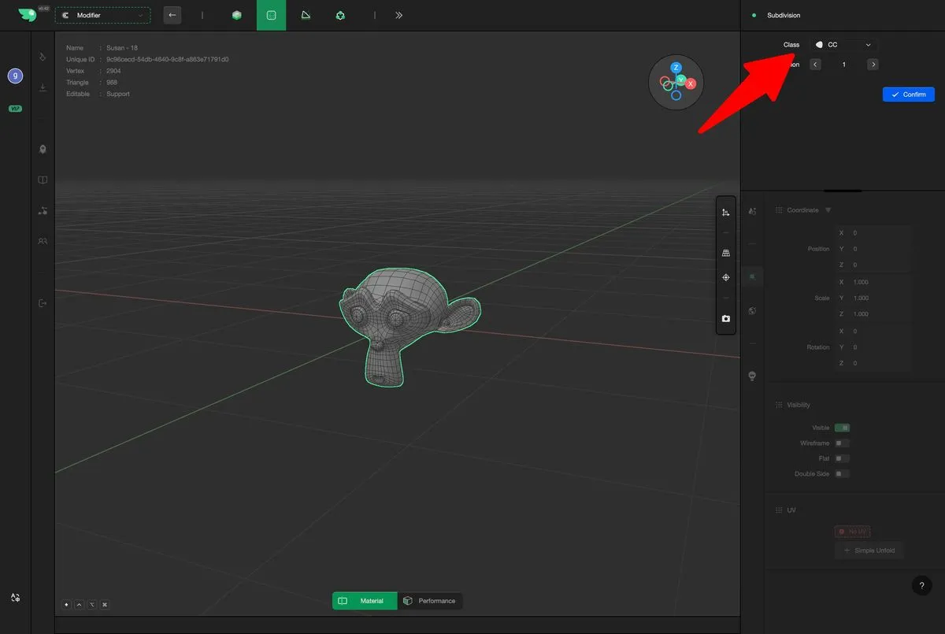
Task: Open the Class CC dropdown
Action: 844,45
